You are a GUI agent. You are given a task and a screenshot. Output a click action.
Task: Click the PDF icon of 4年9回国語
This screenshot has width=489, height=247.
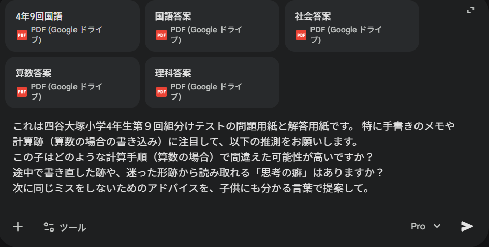pos(22,35)
